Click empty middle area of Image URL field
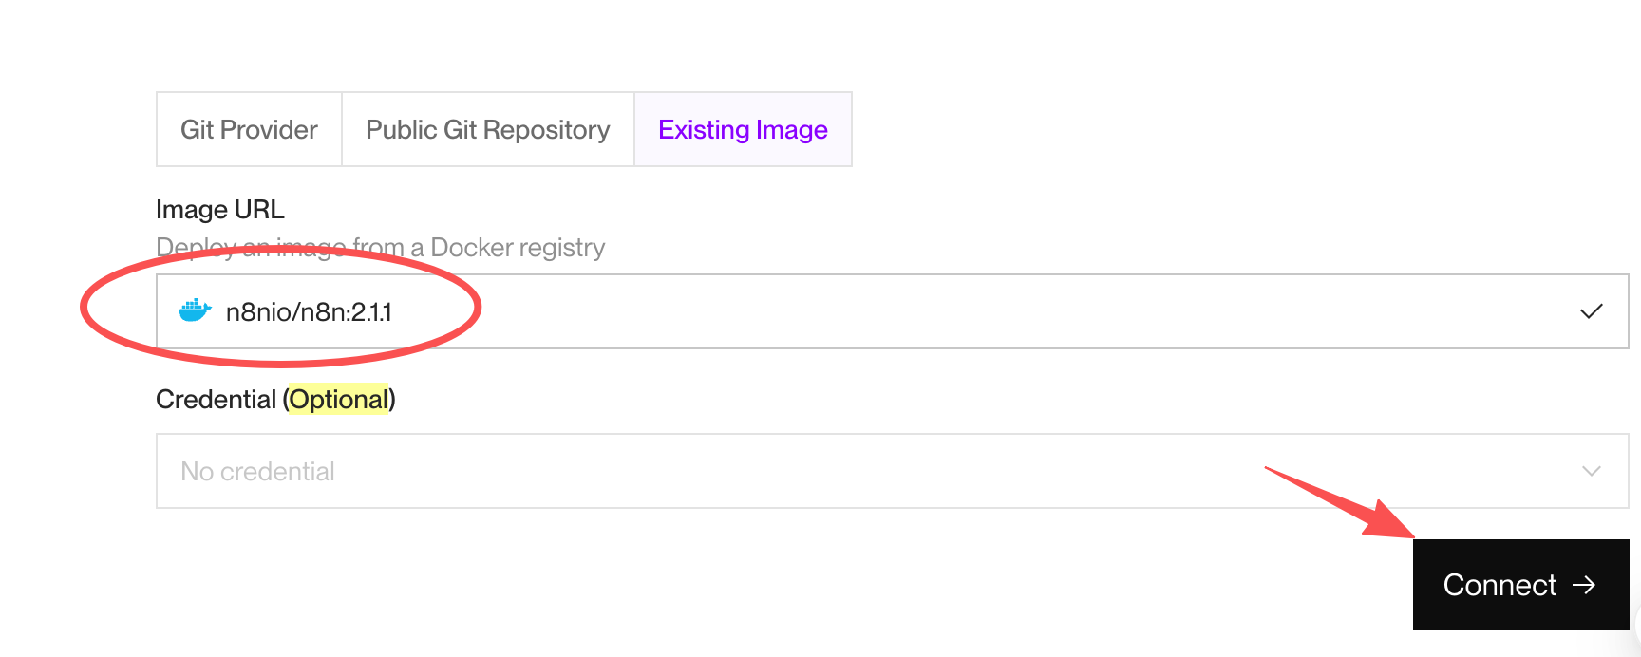Image resolution: width=1641 pixels, height=657 pixels. pyautogui.click(x=950, y=311)
